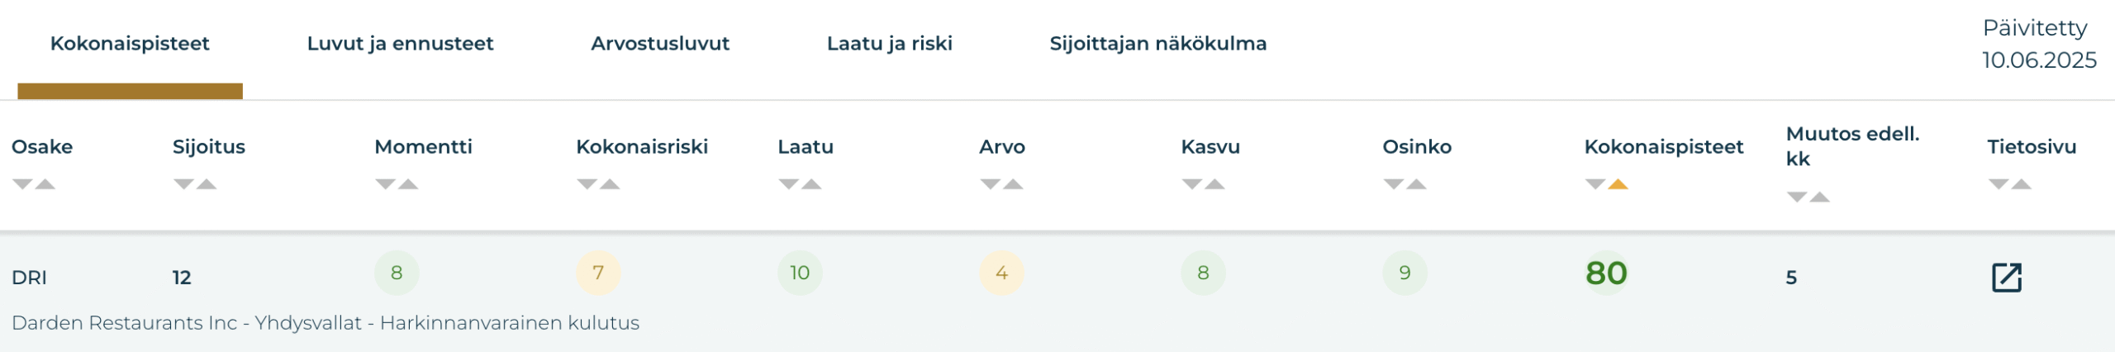2115x352 pixels.
Task: Go to Sijoittajan näkökulma tab
Action: coord(1158,44)
